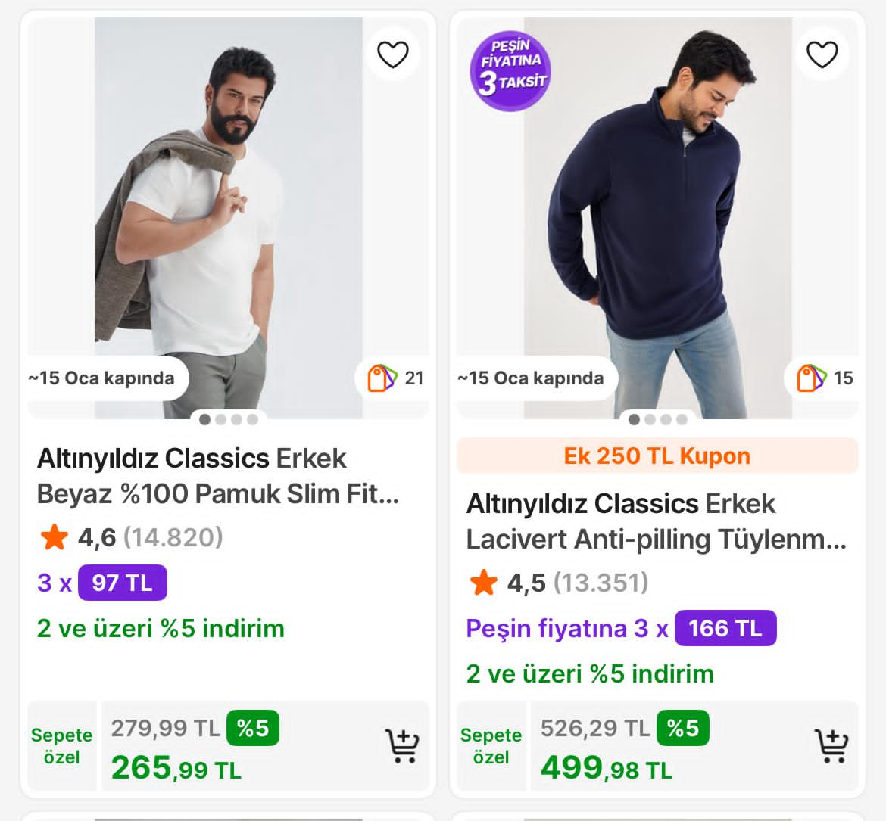
Task: Favorite the white t-shirt with heart icon
Action: 392,54
